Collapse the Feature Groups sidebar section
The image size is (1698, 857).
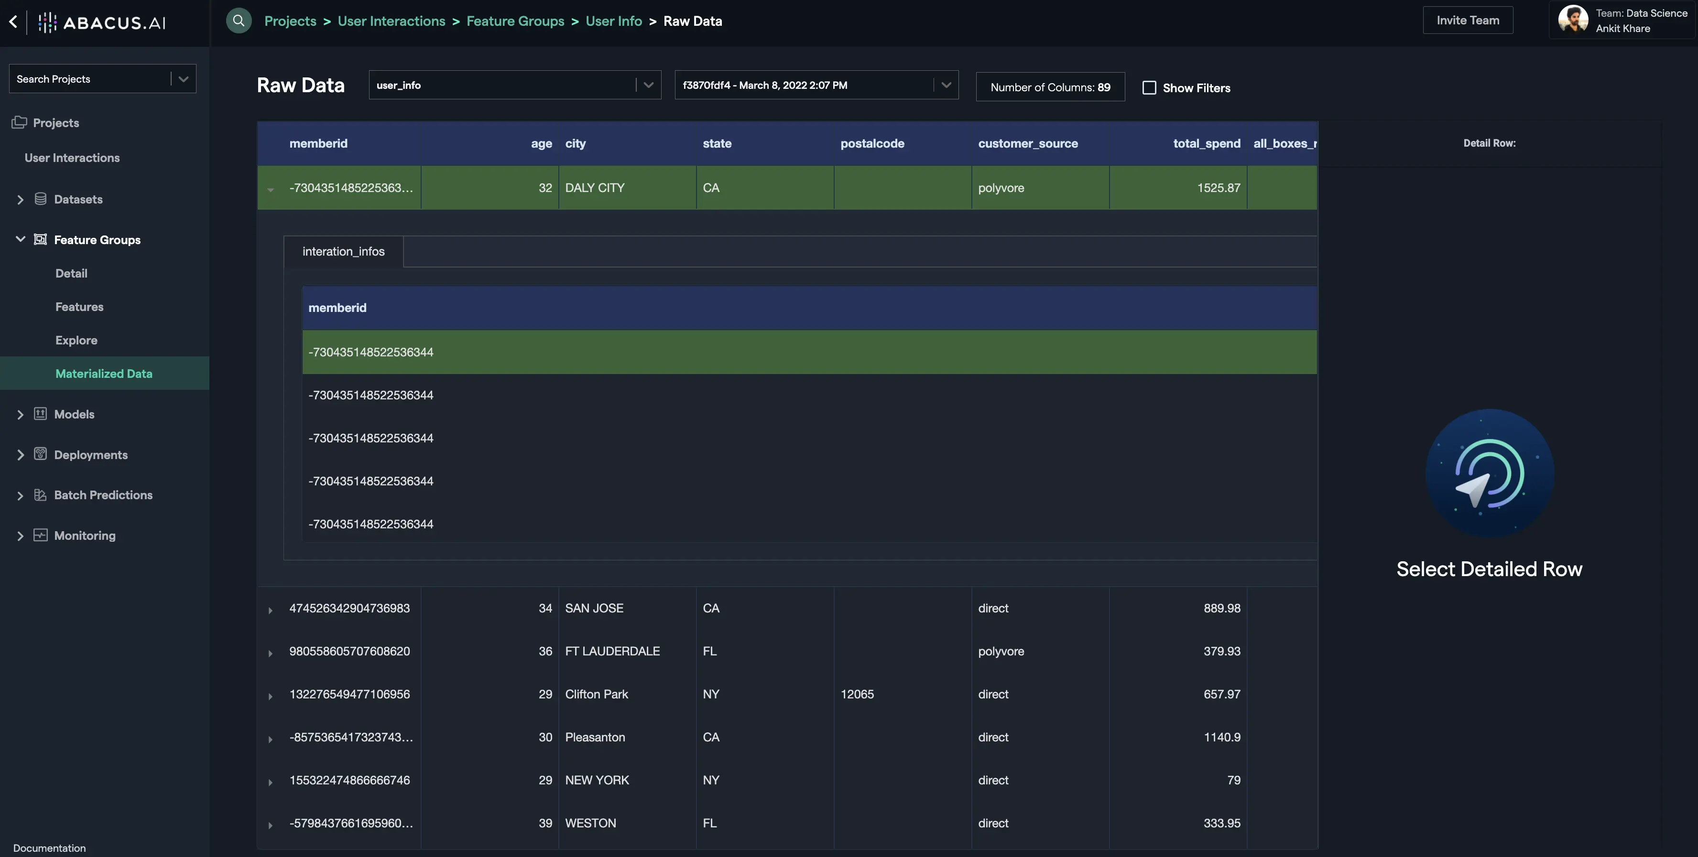21,239
